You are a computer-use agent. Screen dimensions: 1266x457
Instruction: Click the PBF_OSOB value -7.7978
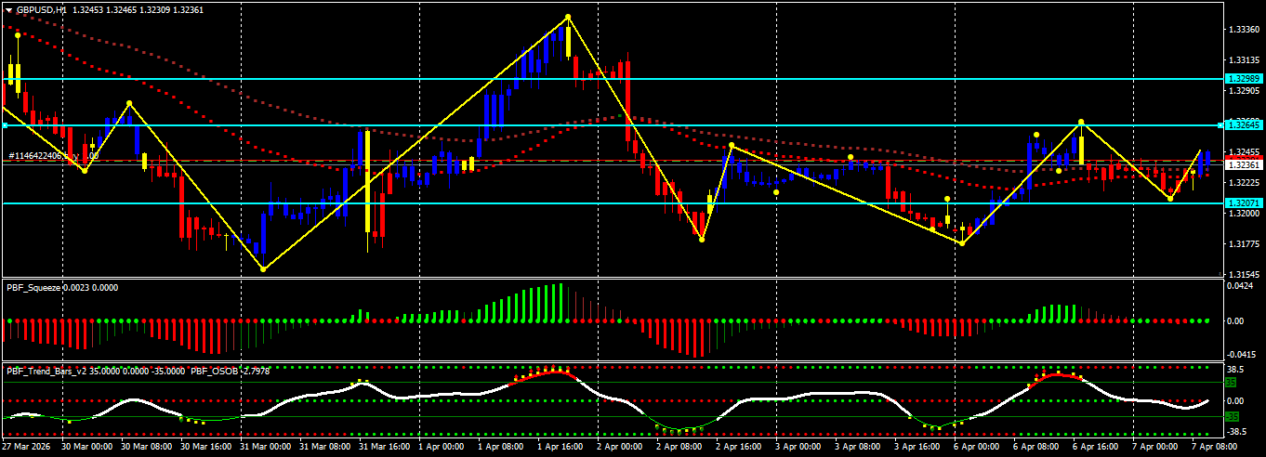pos(255,372)
